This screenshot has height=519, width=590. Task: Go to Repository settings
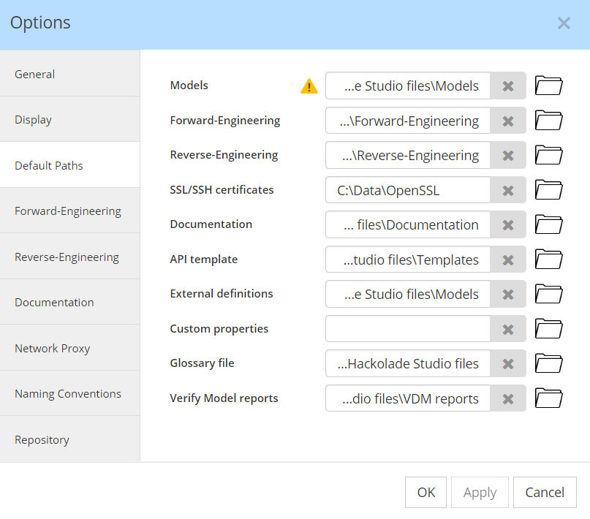[42, 439]
